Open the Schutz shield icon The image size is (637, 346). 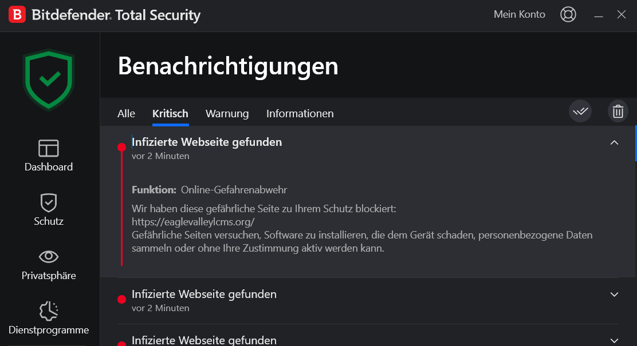tap(48, 202)
